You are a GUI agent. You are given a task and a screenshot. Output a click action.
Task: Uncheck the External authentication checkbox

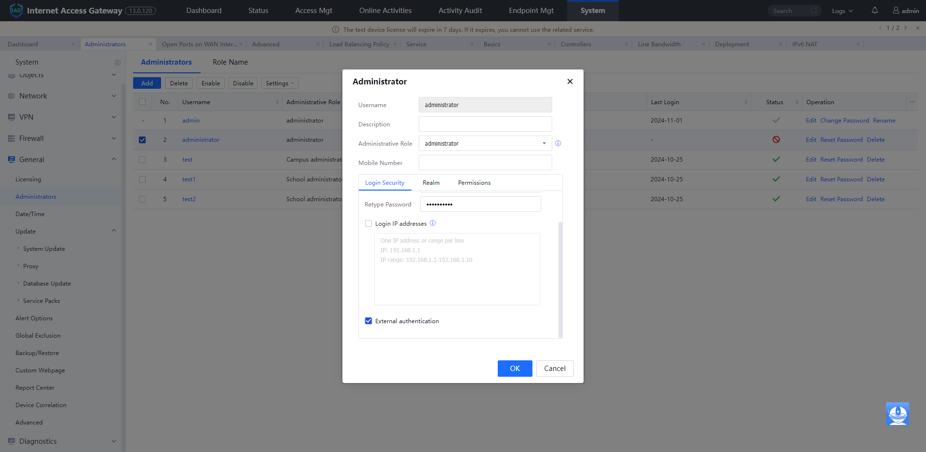pyautogui.click(x=368, y=321)
